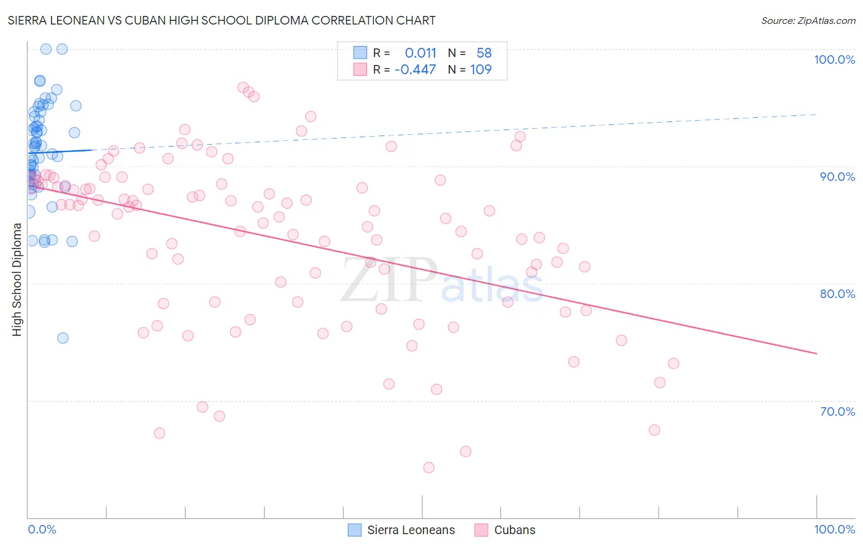Click the Sierra Leoneans blue legend swatch
The width and height of the screenshot is (863, 547).
click(354, 530)
